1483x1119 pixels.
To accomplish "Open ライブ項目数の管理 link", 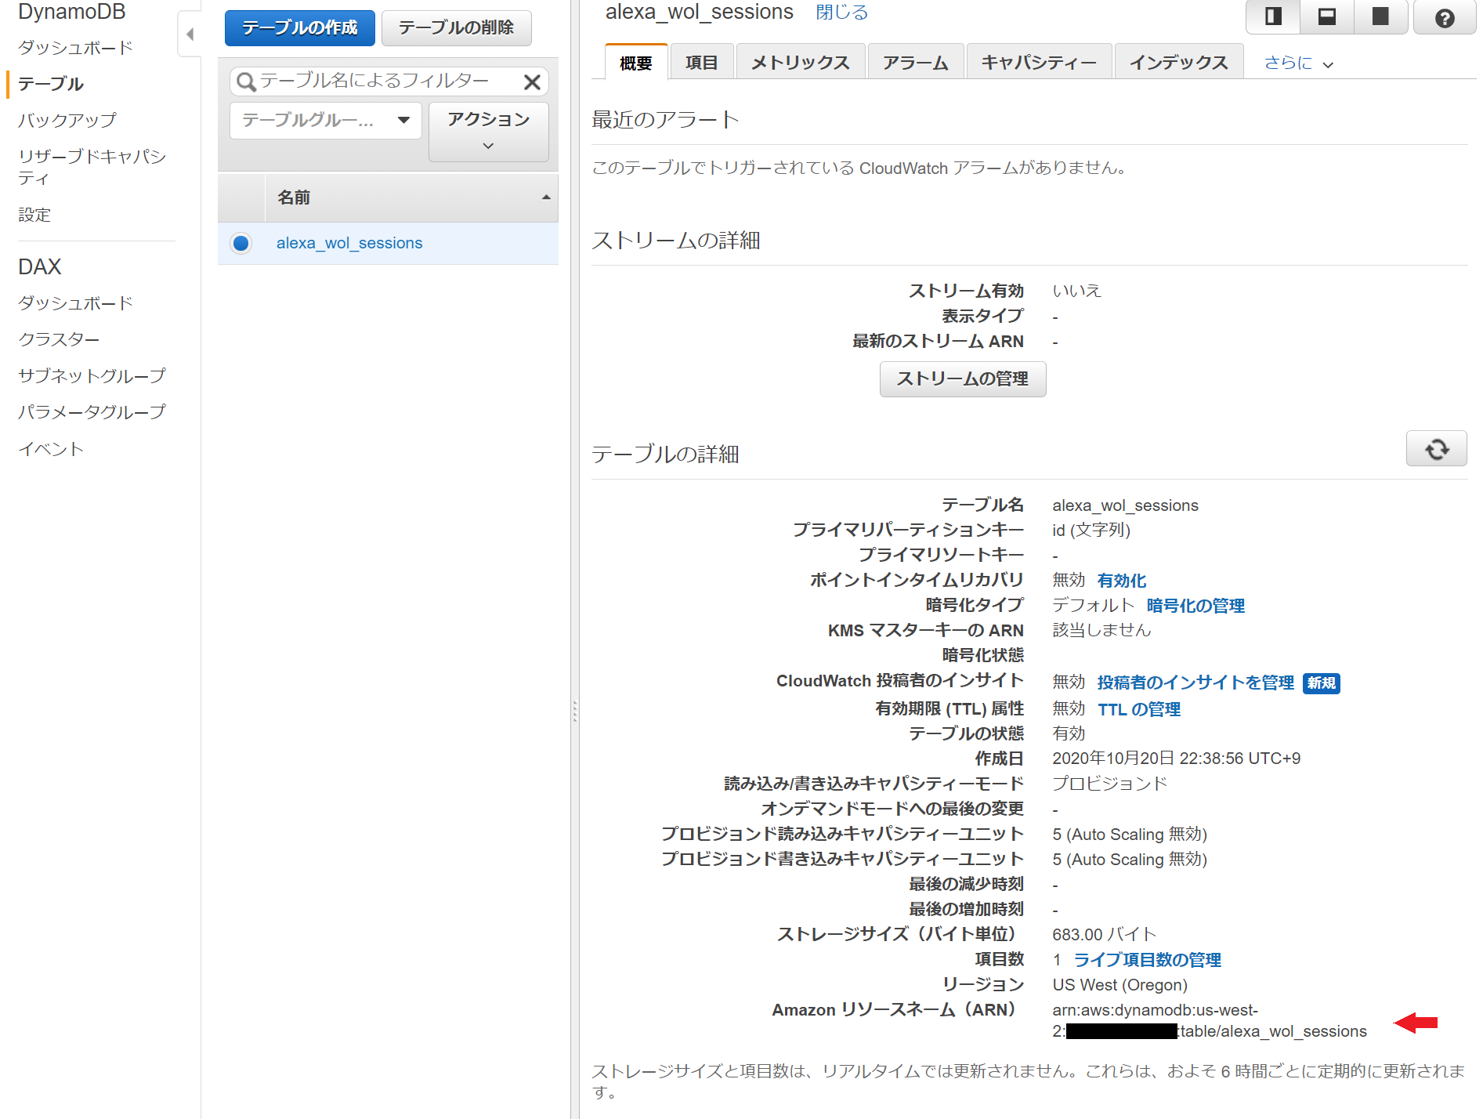I will [1147, 960].
